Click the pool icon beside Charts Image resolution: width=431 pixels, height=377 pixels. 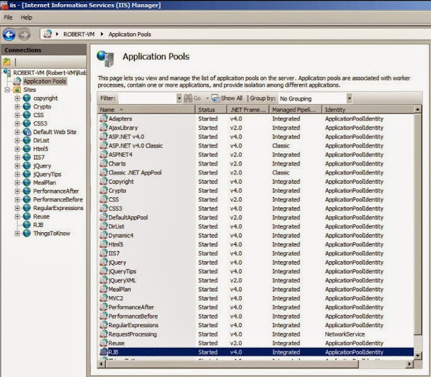(x=104, y=164)
